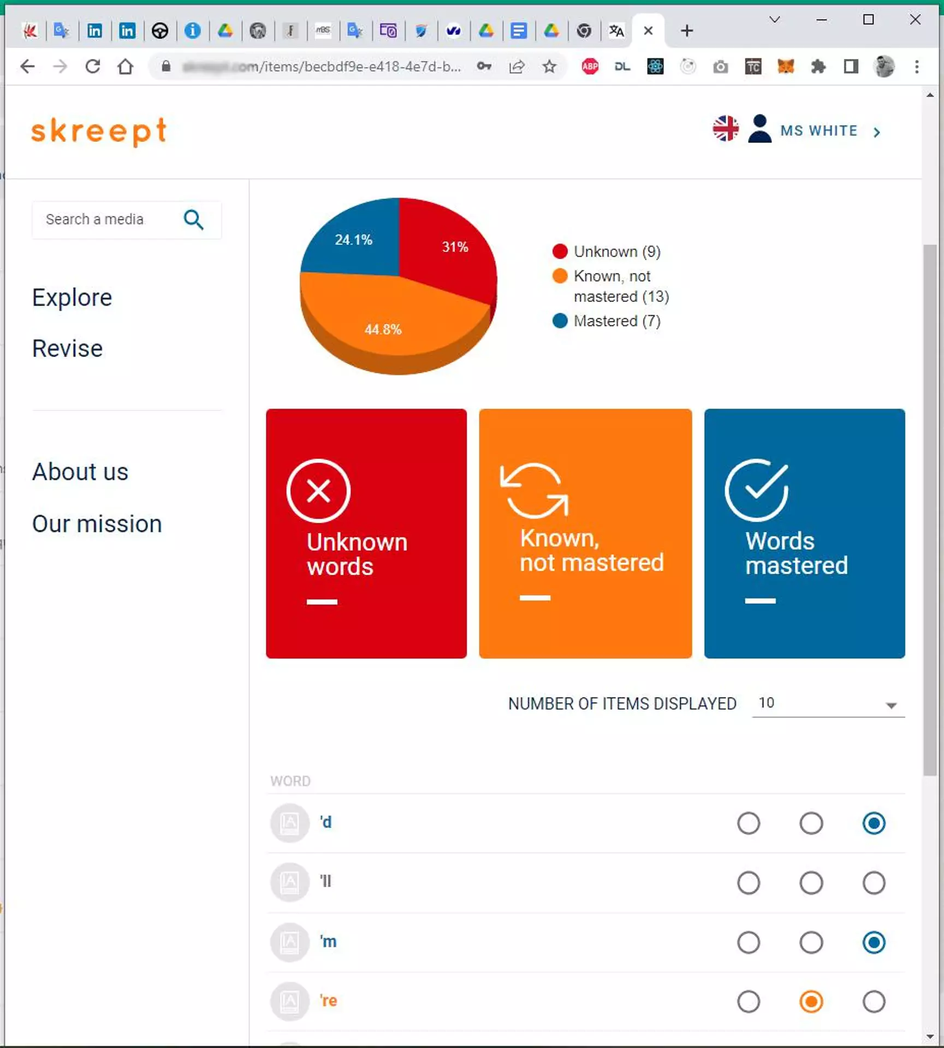Mark word 'll as mastered

pos(874,882)
